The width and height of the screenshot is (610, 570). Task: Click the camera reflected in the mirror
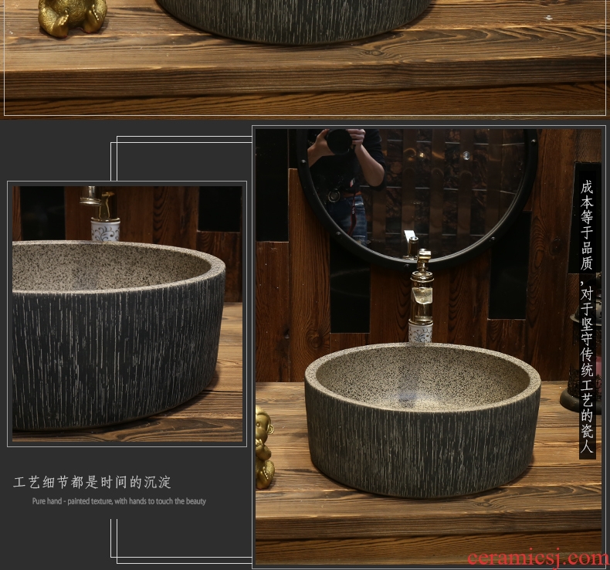pyautogui.click(x=339, y=141)
